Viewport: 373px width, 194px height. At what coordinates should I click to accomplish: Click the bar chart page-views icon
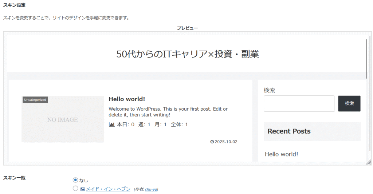(x=112, y=124)
